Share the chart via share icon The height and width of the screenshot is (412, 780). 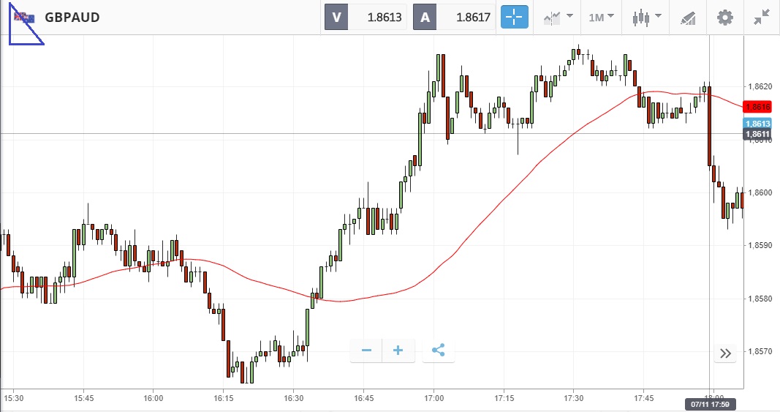point(439,351)
